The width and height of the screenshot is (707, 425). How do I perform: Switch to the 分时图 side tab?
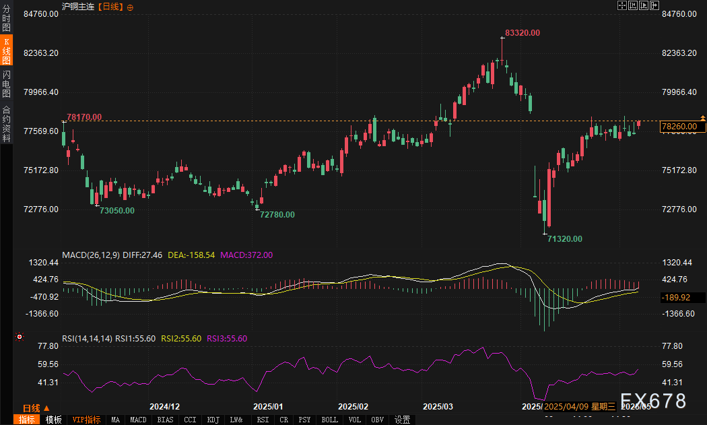6,19
